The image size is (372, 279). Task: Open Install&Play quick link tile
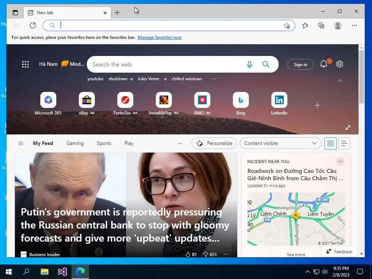[x=164, y=104]
